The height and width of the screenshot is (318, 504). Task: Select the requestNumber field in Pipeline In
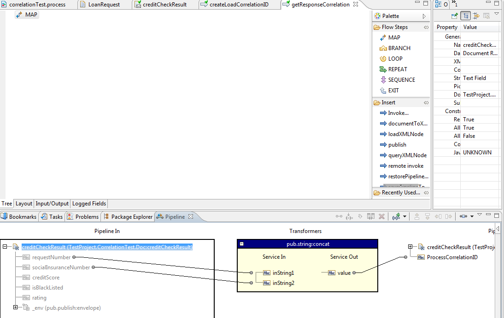[x=51, y=257]
